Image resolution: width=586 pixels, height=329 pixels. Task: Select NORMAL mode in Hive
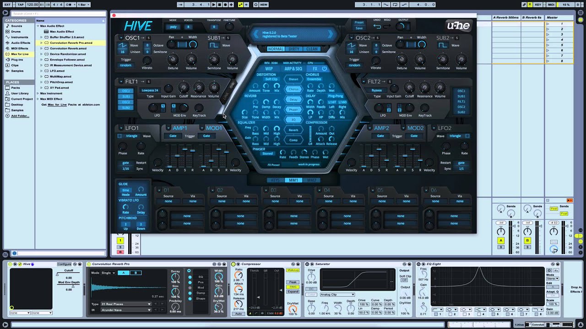pos(276,49)
